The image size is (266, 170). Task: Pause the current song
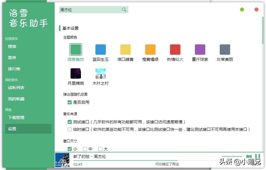(x=257, y=156)
